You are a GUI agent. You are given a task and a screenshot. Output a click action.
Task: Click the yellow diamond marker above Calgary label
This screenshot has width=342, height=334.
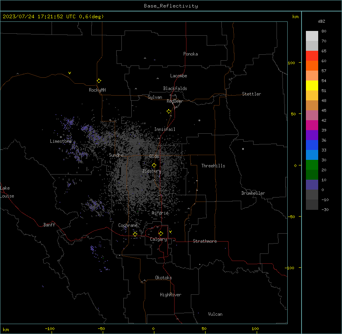click(161, 234)
